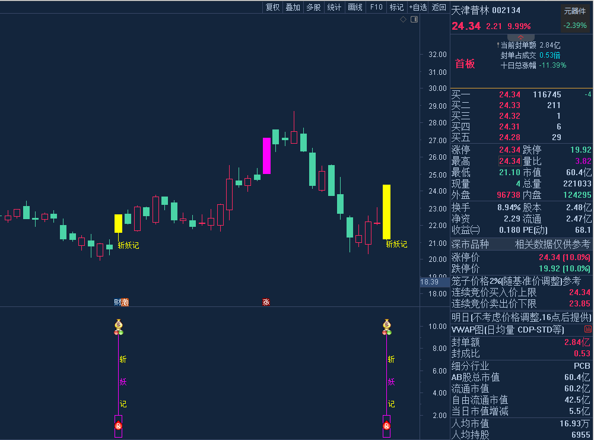Viewport: 594px width, 440px height.
Task: Click the 返回 back button
Action: 439,7
